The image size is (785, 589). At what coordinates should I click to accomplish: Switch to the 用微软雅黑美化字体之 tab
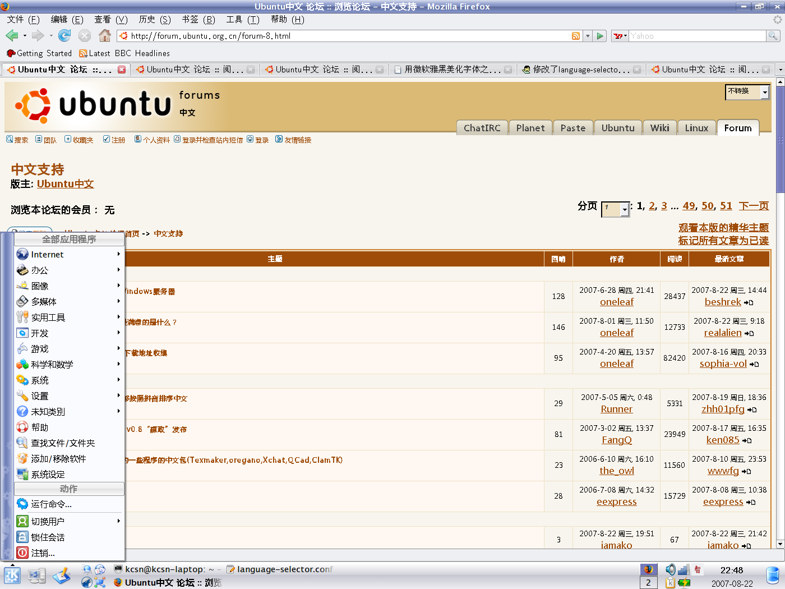point(452,70)
